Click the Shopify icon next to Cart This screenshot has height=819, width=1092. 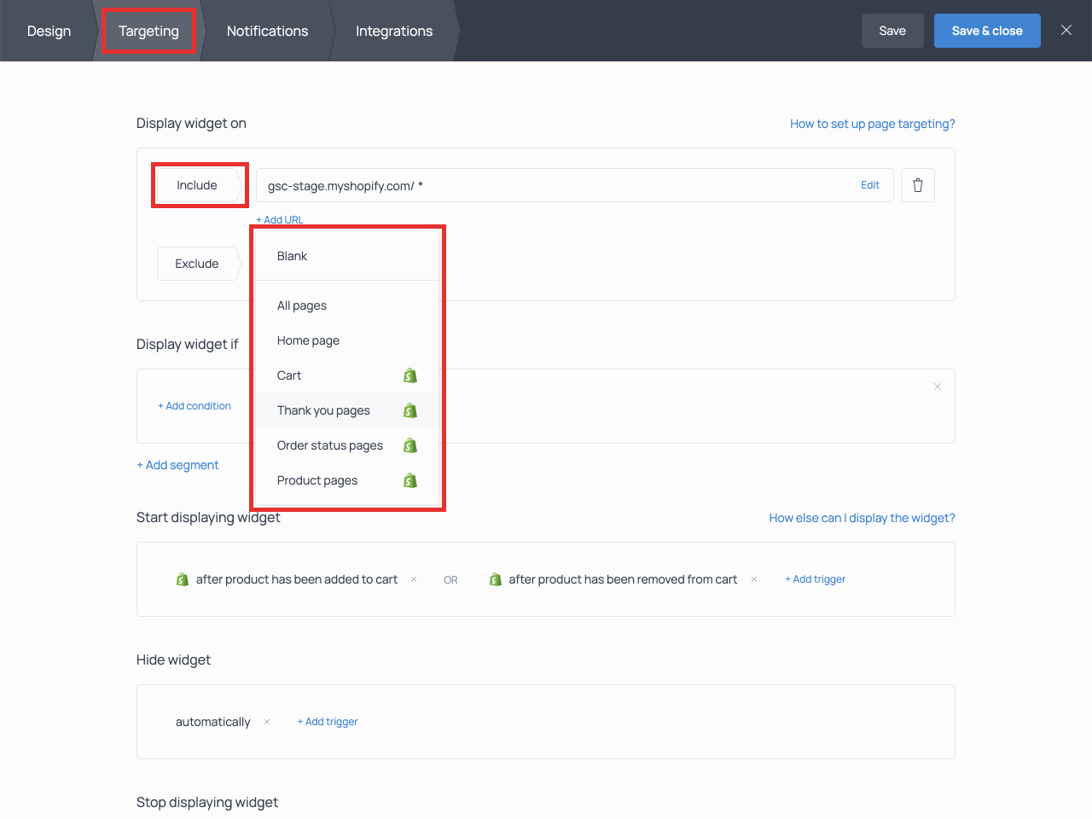(x=410, y=375)
